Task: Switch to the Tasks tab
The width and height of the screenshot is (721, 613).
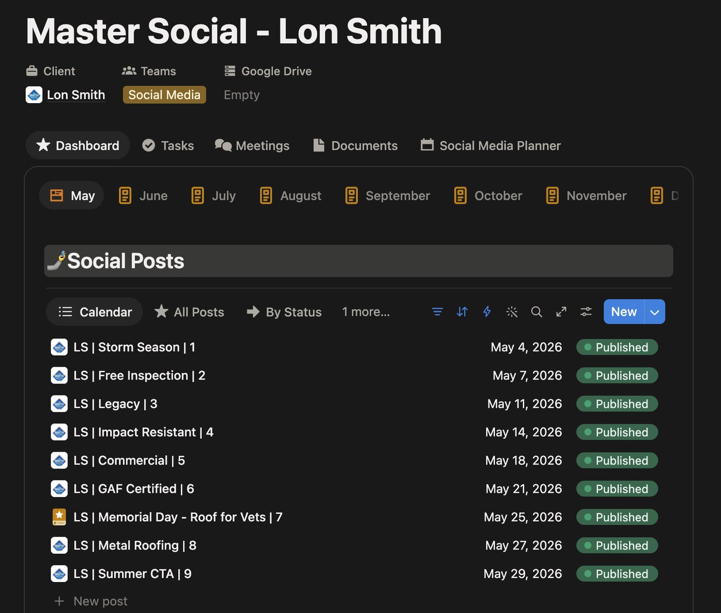Action: (168, 145)
